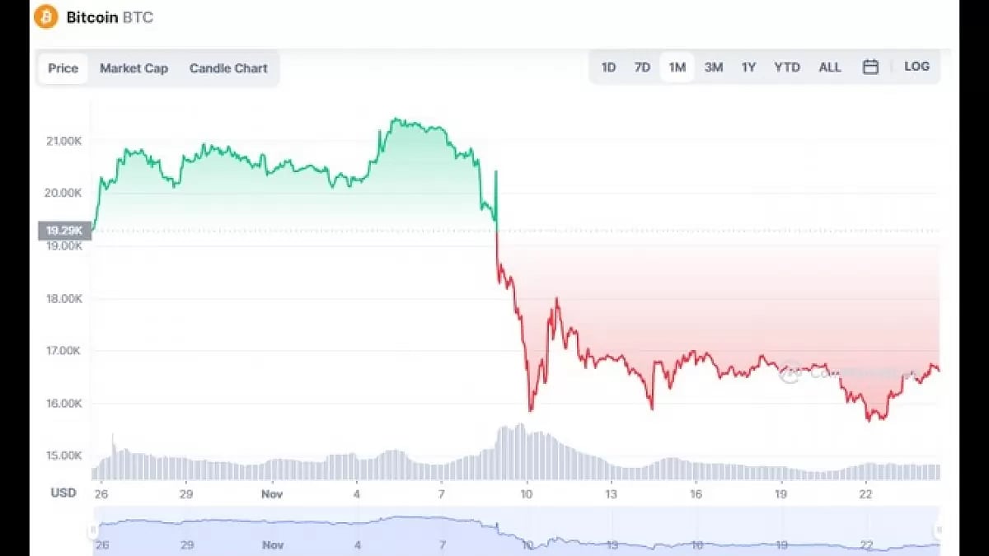This screenshot has width=989, height=556.
Task: Switch to the Market Cap view
Action: point(134,68)
